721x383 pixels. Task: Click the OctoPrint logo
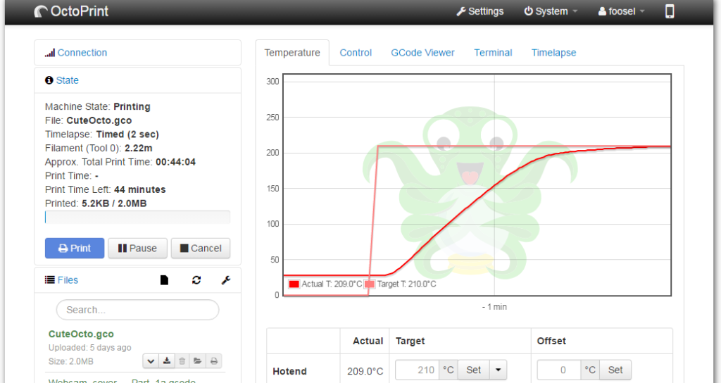click(x=71, y=11)
